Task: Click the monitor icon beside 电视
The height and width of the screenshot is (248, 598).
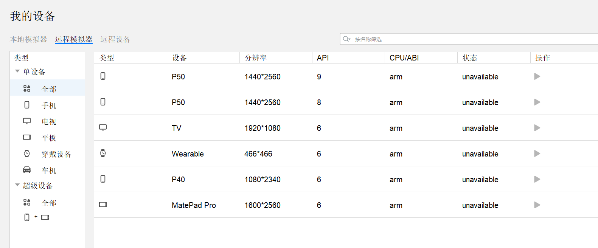Action: [x=27, y=121]
